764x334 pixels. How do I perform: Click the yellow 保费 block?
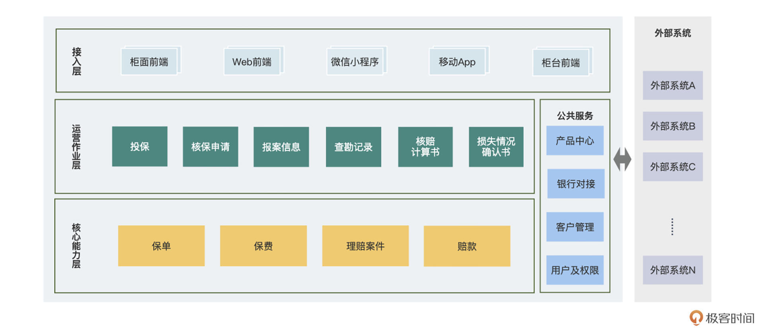click(263, 246)
